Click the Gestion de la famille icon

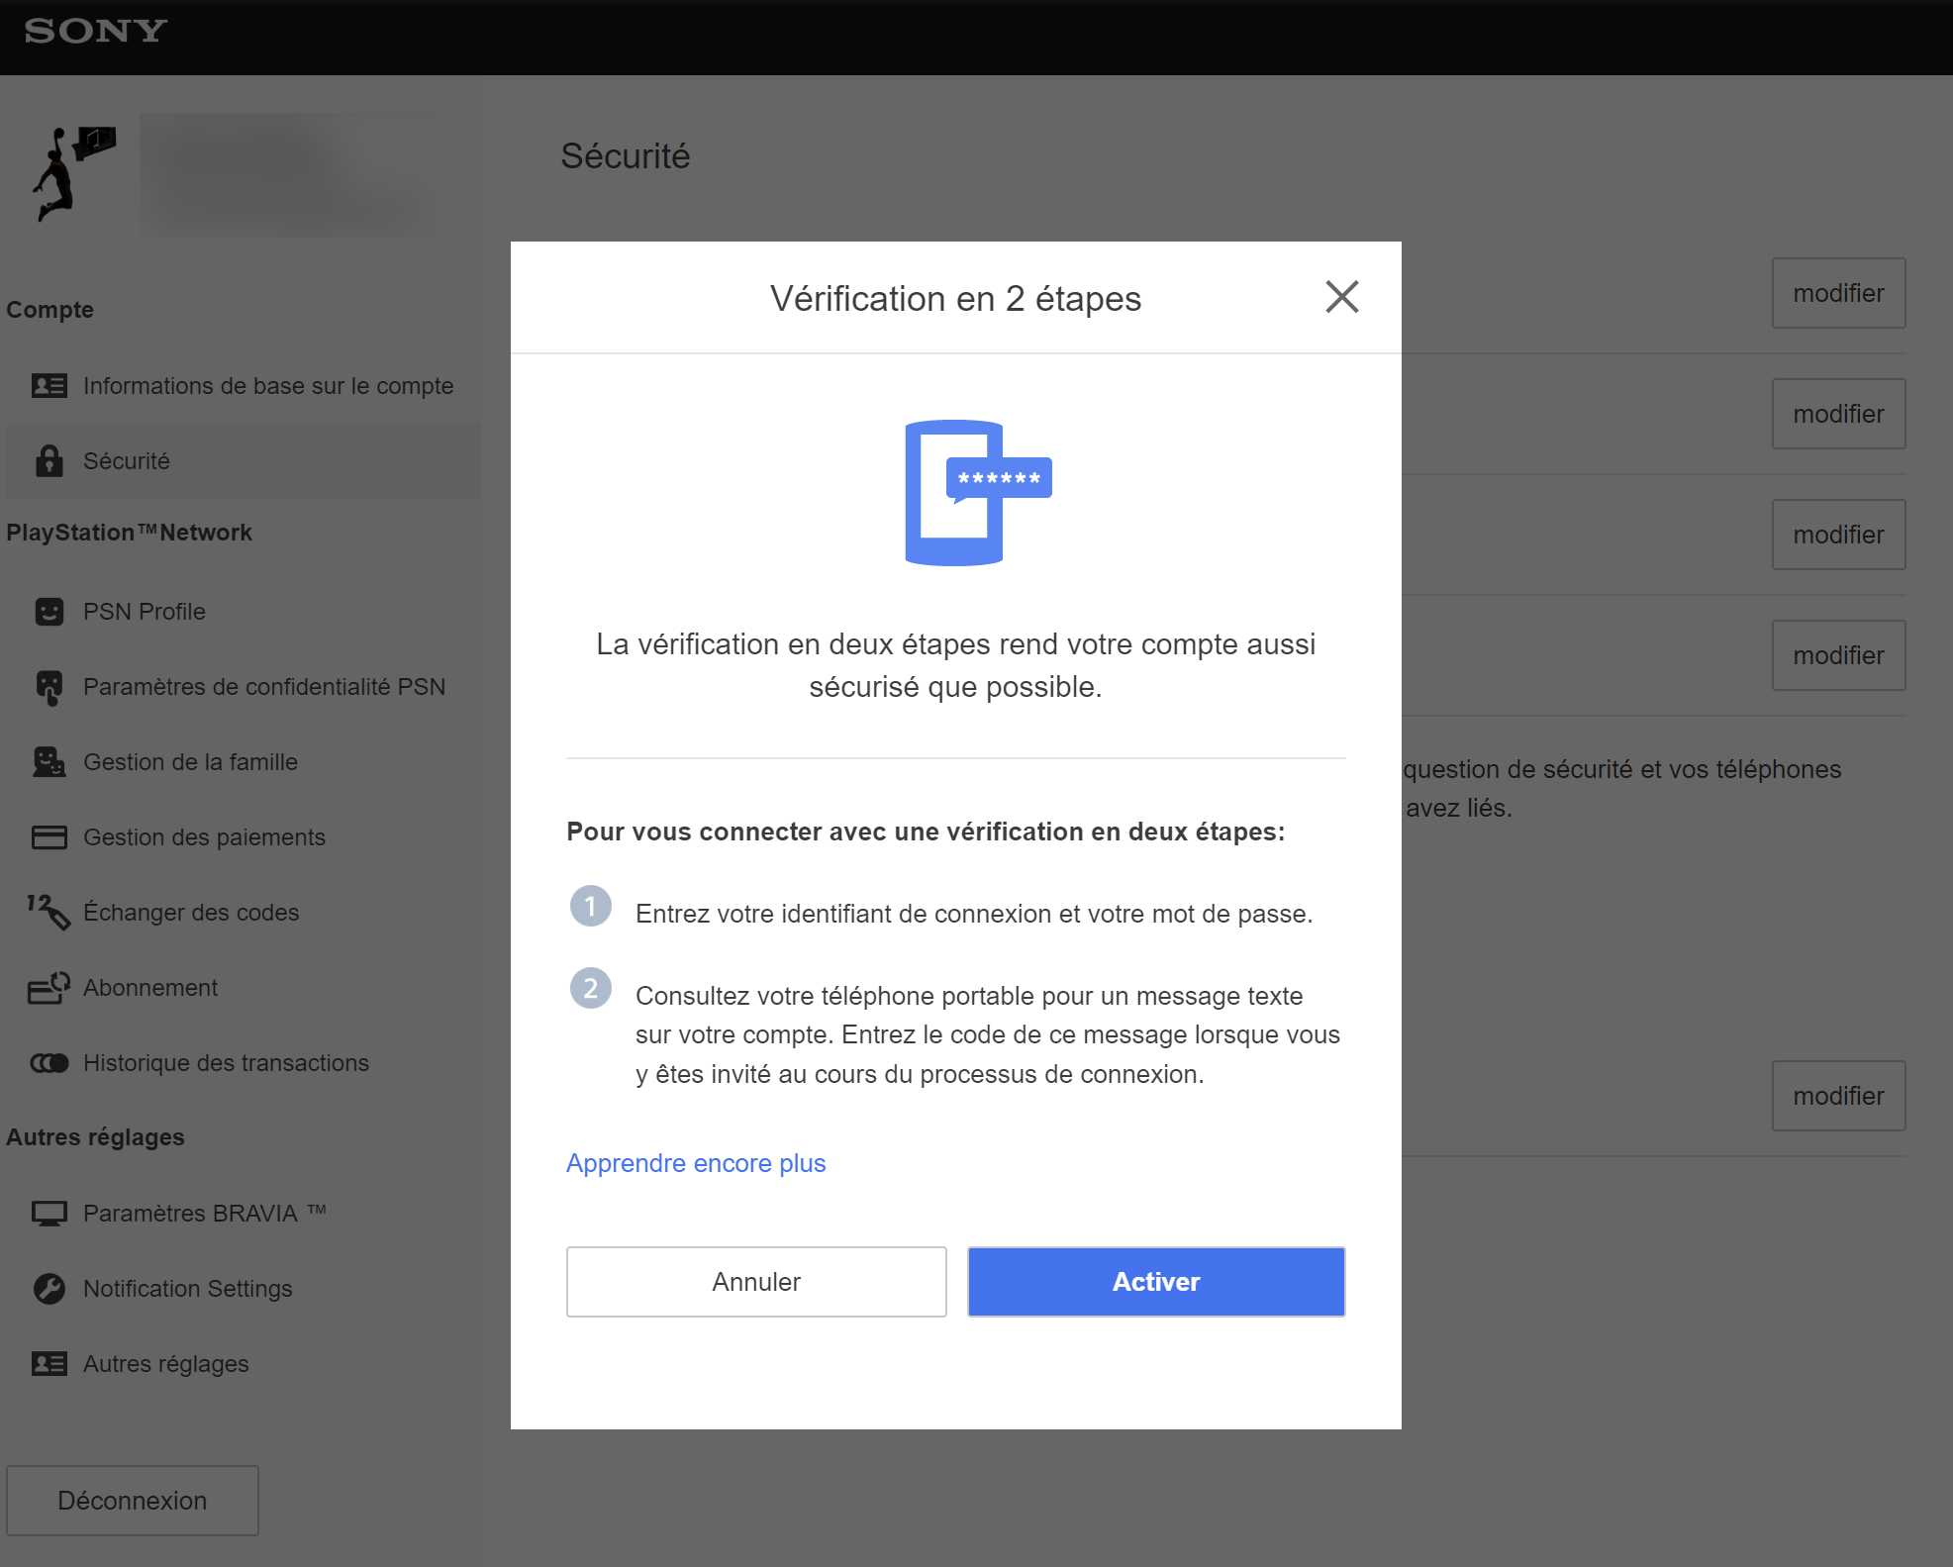tap(48, 763)
